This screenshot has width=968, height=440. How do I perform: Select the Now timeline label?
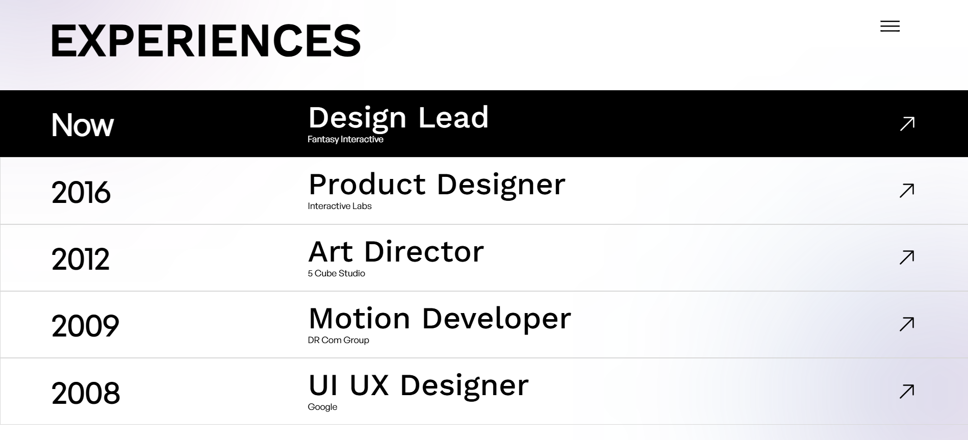82,125
